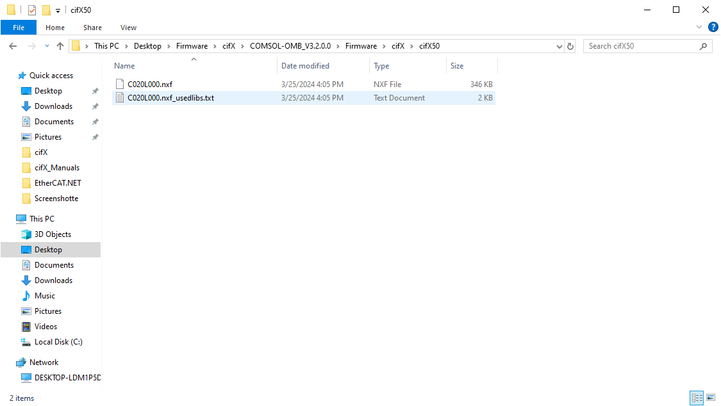This screenshot has height=406, width=721.
Task: Select Local Disk (C:) in navigation pane
Action: (58, 342)
